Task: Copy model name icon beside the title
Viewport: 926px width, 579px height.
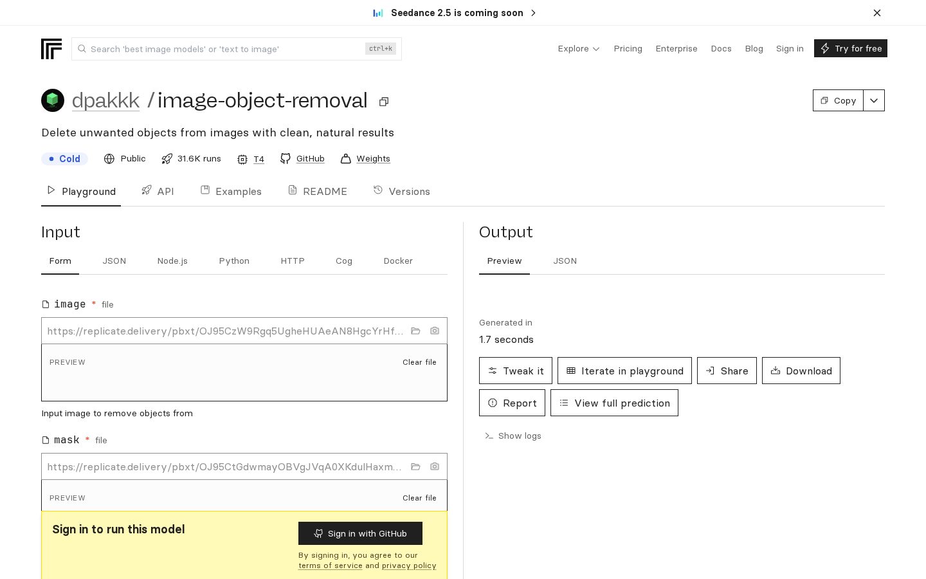Action: tap(384, 102)
